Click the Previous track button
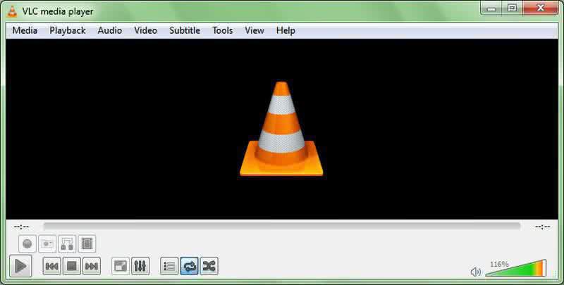 point(51,266)
